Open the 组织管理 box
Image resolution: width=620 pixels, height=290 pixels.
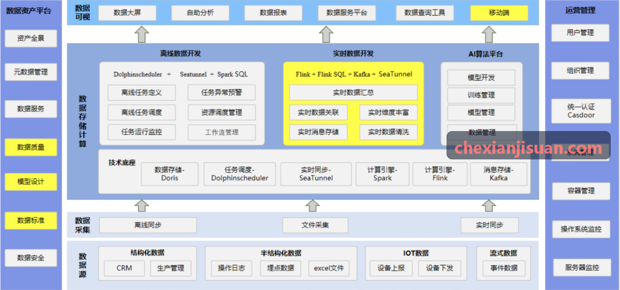point(580,71)
